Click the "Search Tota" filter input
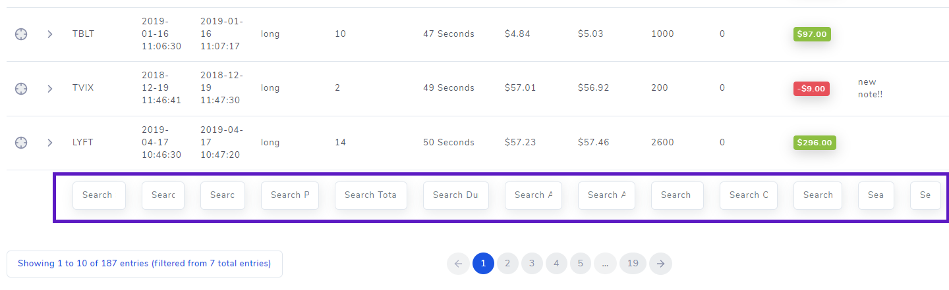 pyautogui.click(x=370, y=195)
